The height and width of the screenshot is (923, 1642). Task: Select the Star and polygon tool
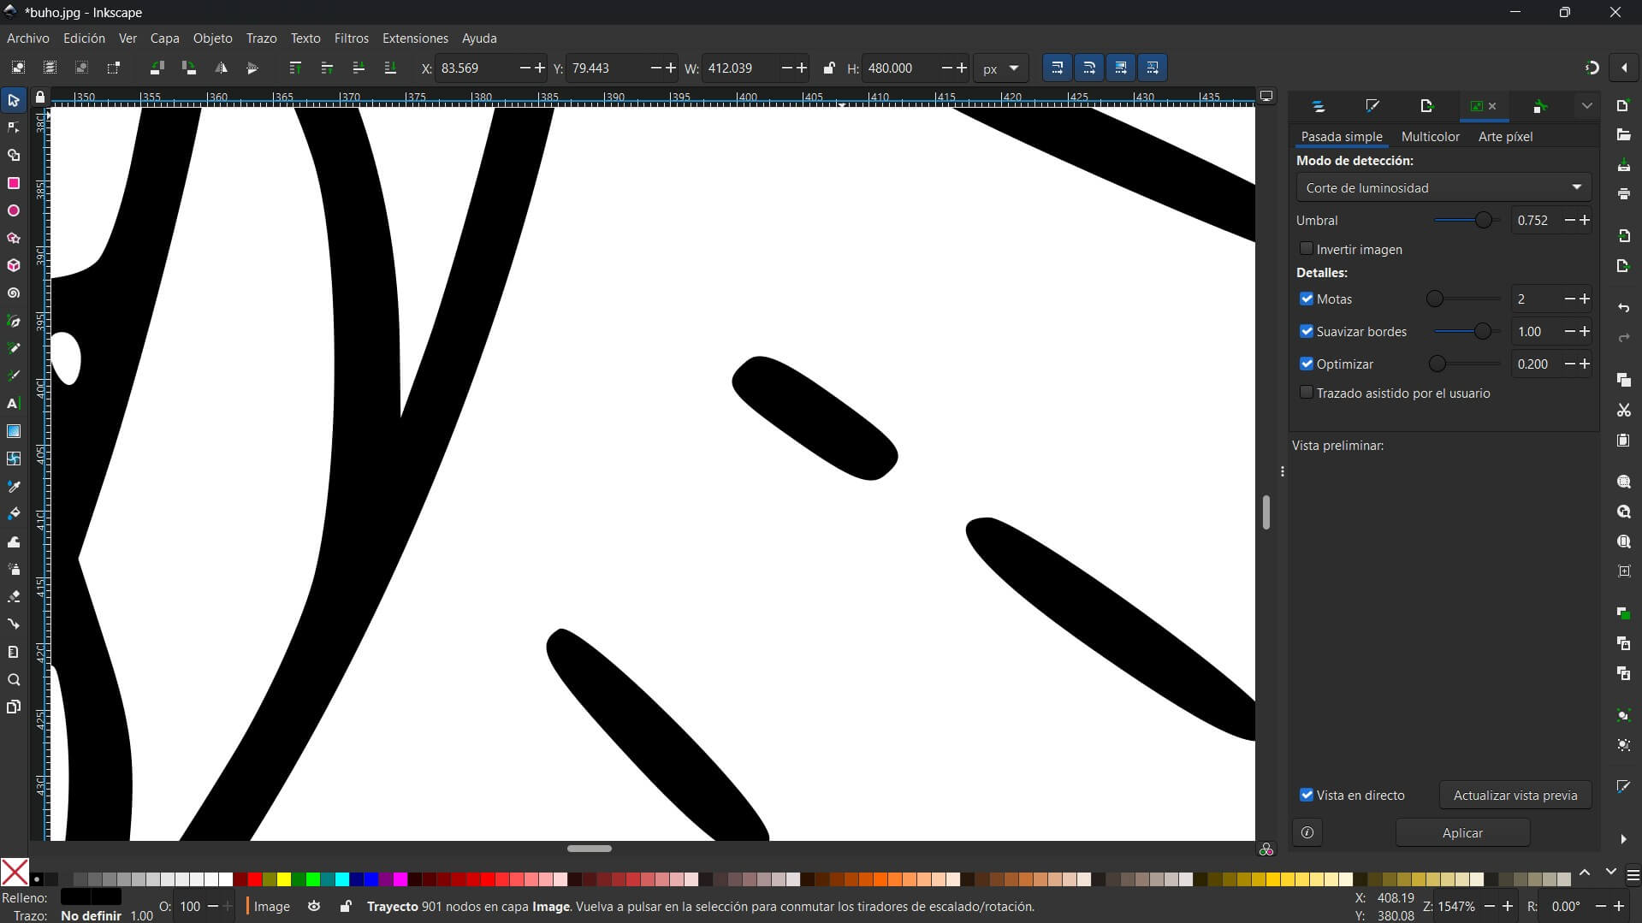[14, 238]
